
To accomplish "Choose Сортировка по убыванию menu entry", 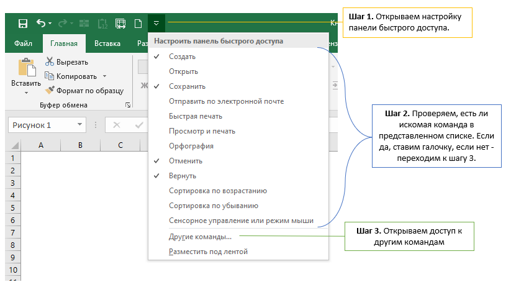I will (x=238, y=206).
